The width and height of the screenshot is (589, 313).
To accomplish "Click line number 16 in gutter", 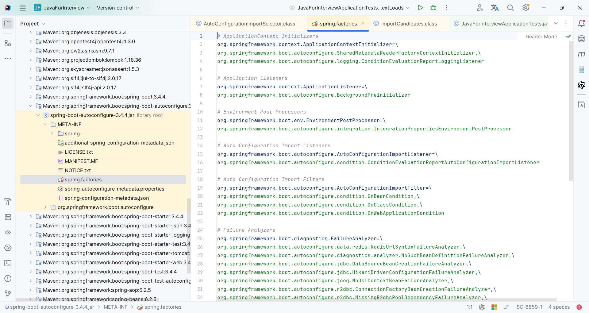I will [200, 163].
